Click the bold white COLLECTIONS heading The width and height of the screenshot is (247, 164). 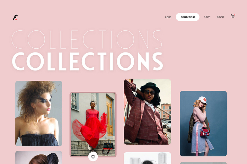(87, 61)
